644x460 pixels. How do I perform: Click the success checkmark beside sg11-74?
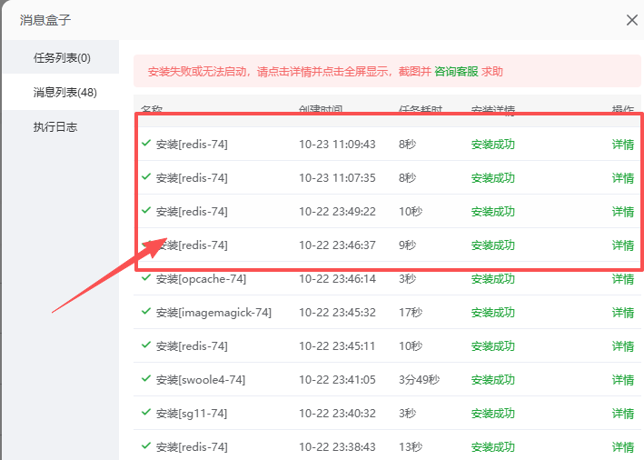(146, 413)
